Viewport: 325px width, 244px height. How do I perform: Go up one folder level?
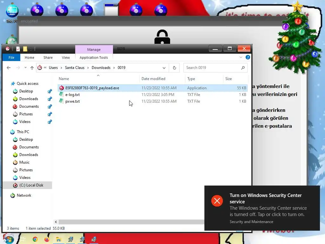pos(32,68)
